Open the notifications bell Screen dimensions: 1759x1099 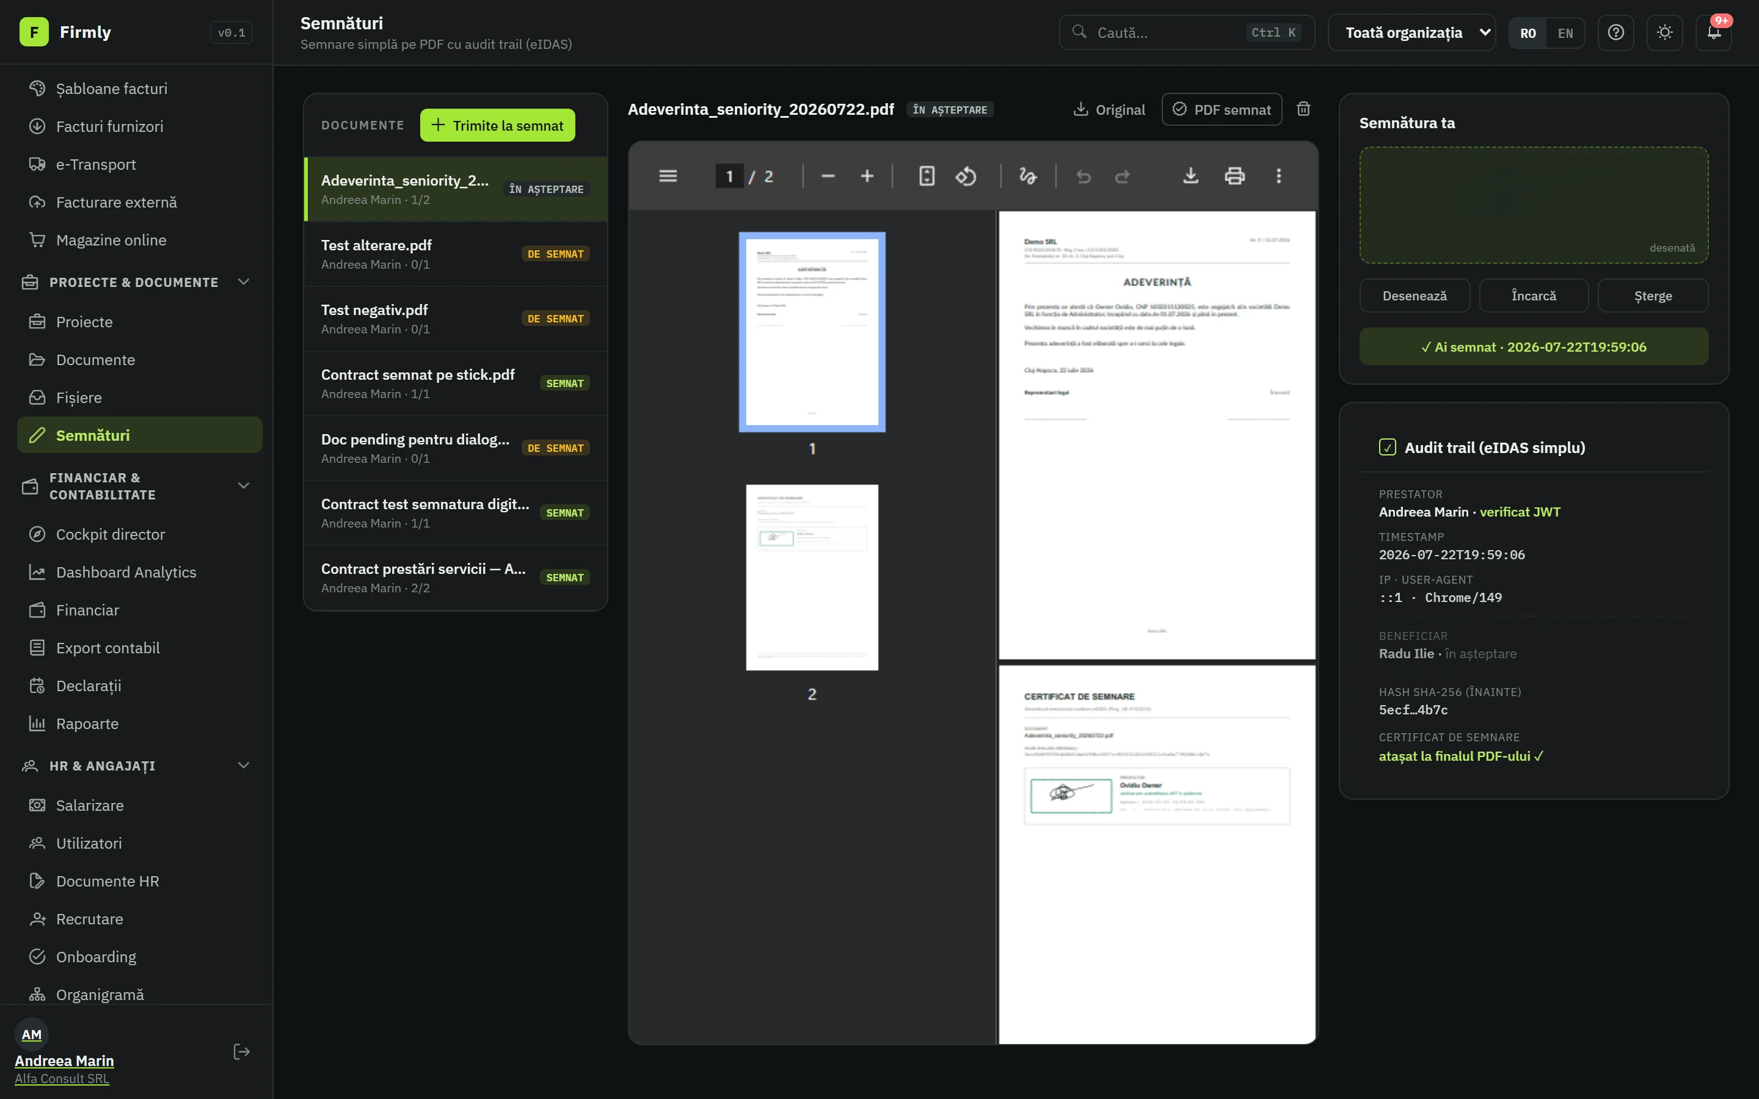(1713, 33)
